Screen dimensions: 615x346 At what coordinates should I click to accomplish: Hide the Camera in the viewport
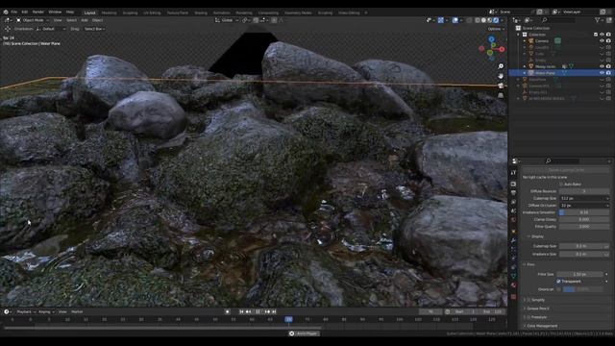pos(602,40)
